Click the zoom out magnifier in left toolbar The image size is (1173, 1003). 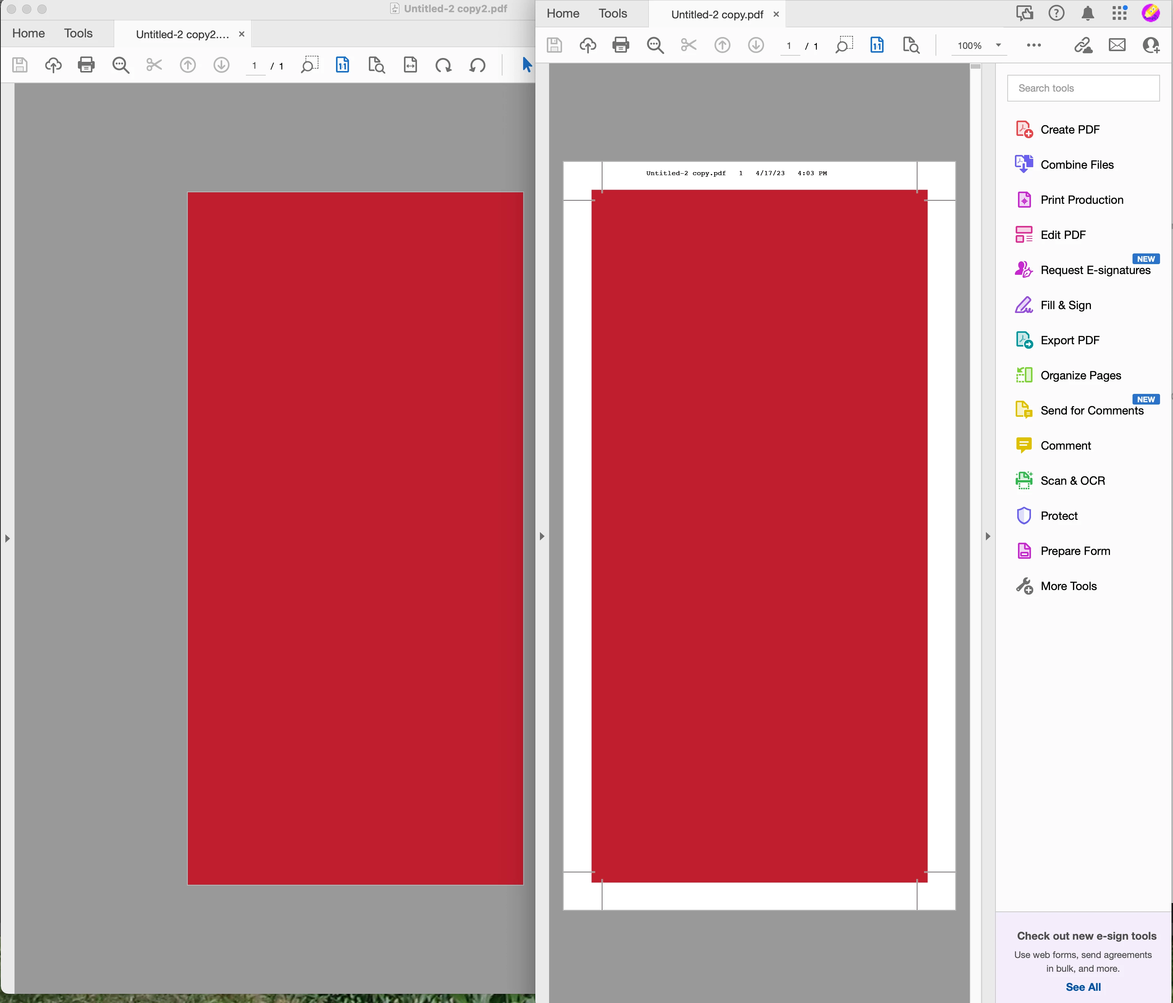point(121,66)
